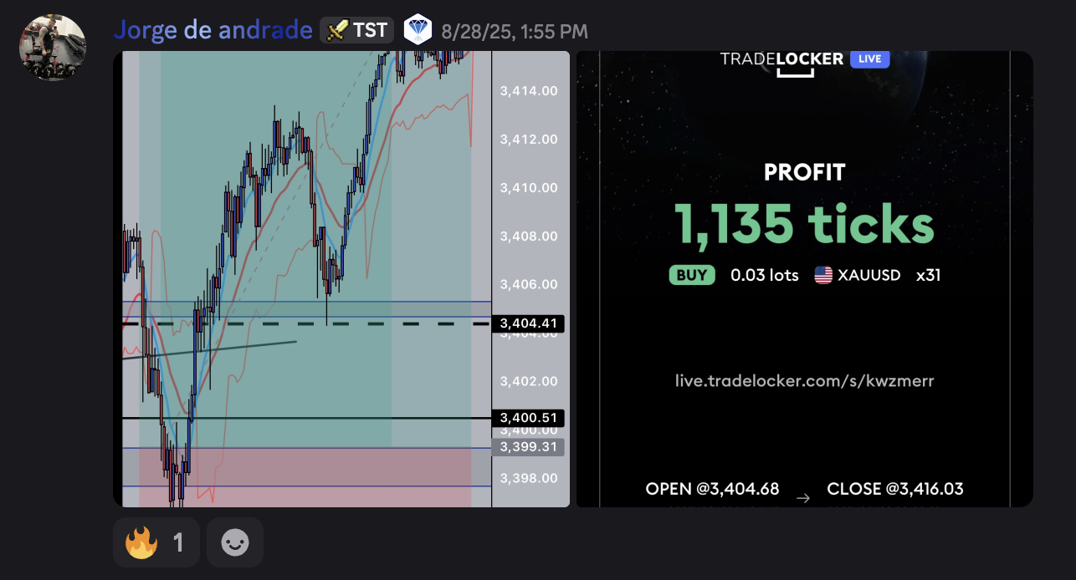Click the diamond role badge icon
This screenshot has width=1076, height=580.
[418, 30]
